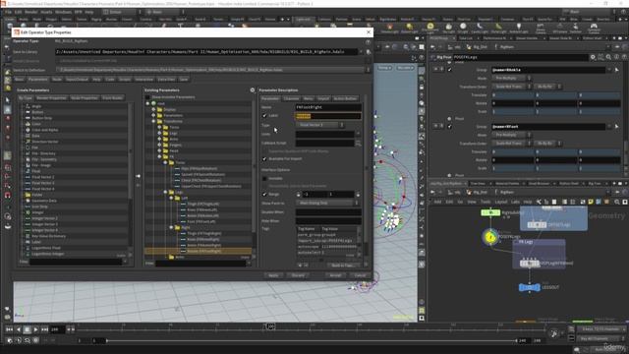
Task: Click the back arrow in network editor path bar
Action: pyautogui.click(x=432, y=193)
